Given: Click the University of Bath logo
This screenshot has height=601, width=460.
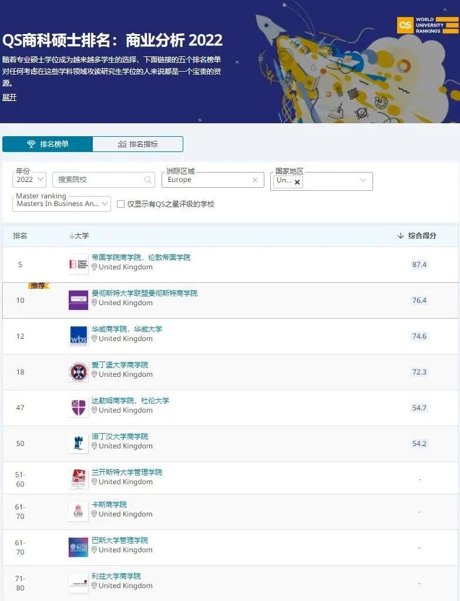Looking at the screenshot, I should click(x=78, y=547).
